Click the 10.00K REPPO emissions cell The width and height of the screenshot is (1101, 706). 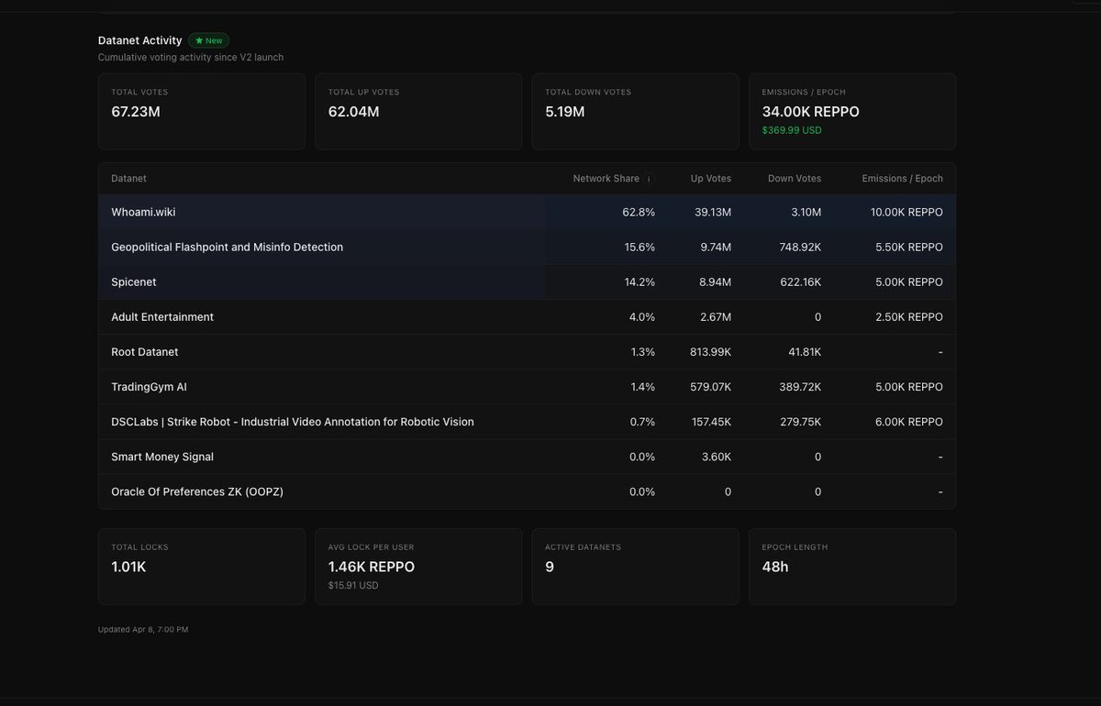coord(906,212)
